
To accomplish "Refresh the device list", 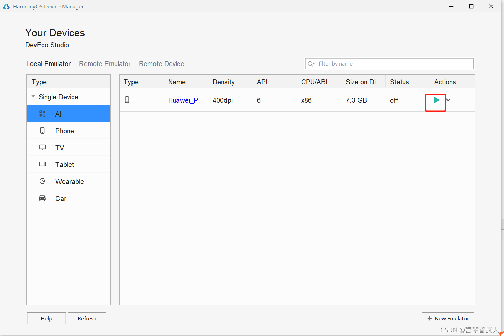I will [x=87, y=318].
